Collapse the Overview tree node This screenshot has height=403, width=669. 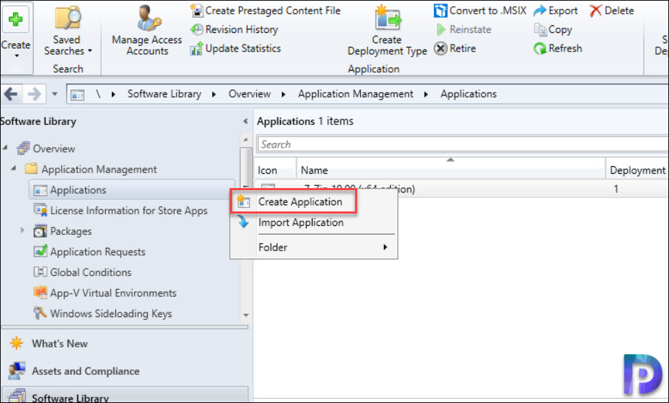point(5,148)
